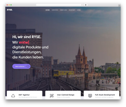Click 'die Kunden lieben.' text line

tap(28, 57)
